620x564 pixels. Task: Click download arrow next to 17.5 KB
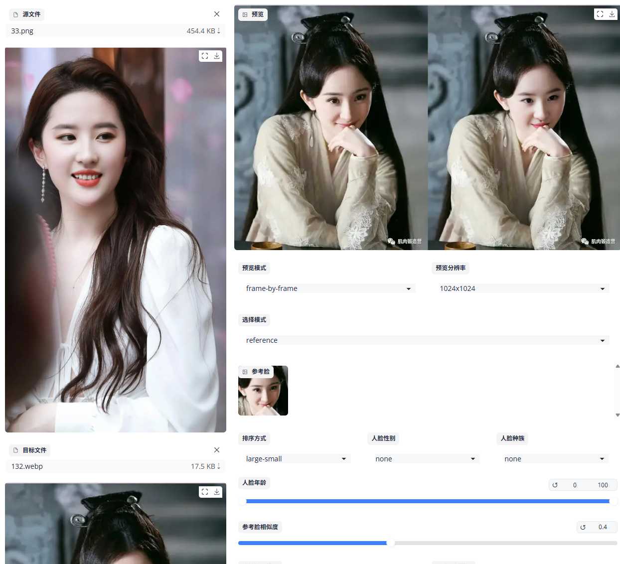[x=219, y=466]
